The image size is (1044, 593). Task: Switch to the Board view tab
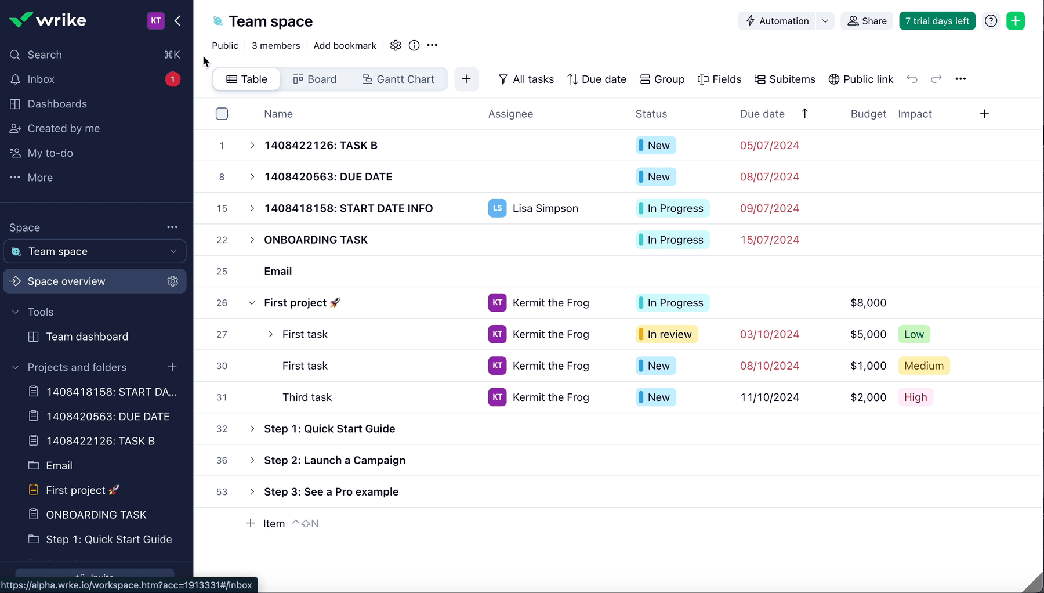coord(315,79)
